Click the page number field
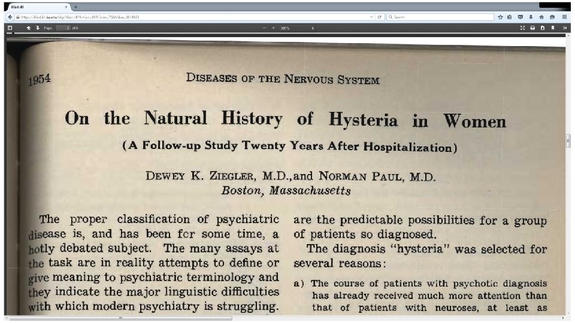The image size is (575, 323). pyautogui.click(x=63, y=28)
